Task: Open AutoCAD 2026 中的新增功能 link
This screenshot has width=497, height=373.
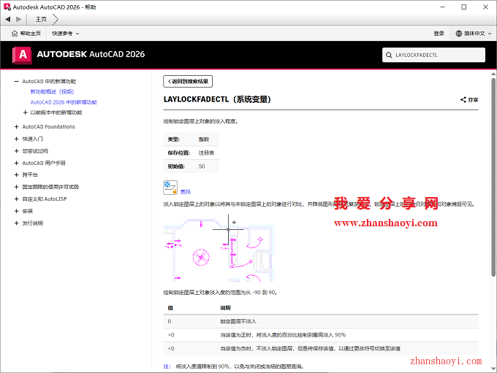Action: 64,102
